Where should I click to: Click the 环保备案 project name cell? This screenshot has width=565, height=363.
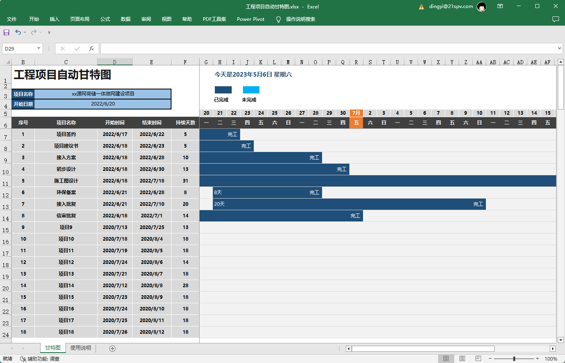(x=66, y=193)
